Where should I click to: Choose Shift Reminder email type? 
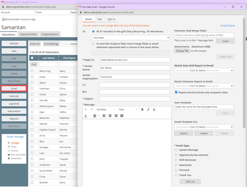(x=176, y=160)
